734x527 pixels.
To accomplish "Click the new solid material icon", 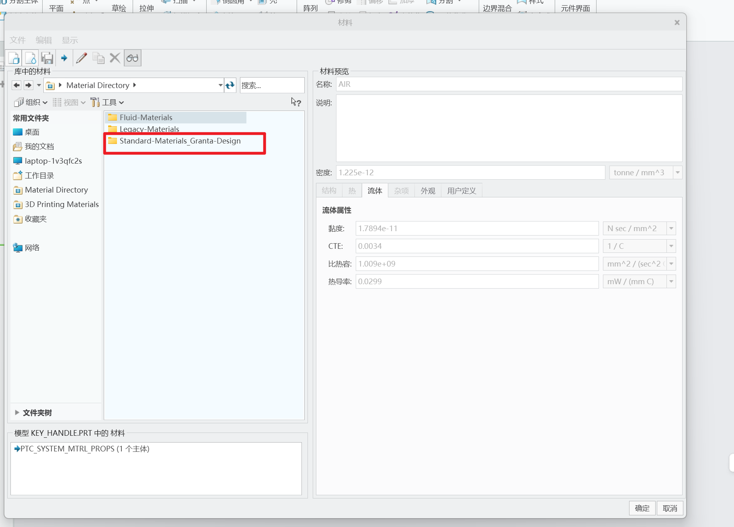I will pos(14,58).
